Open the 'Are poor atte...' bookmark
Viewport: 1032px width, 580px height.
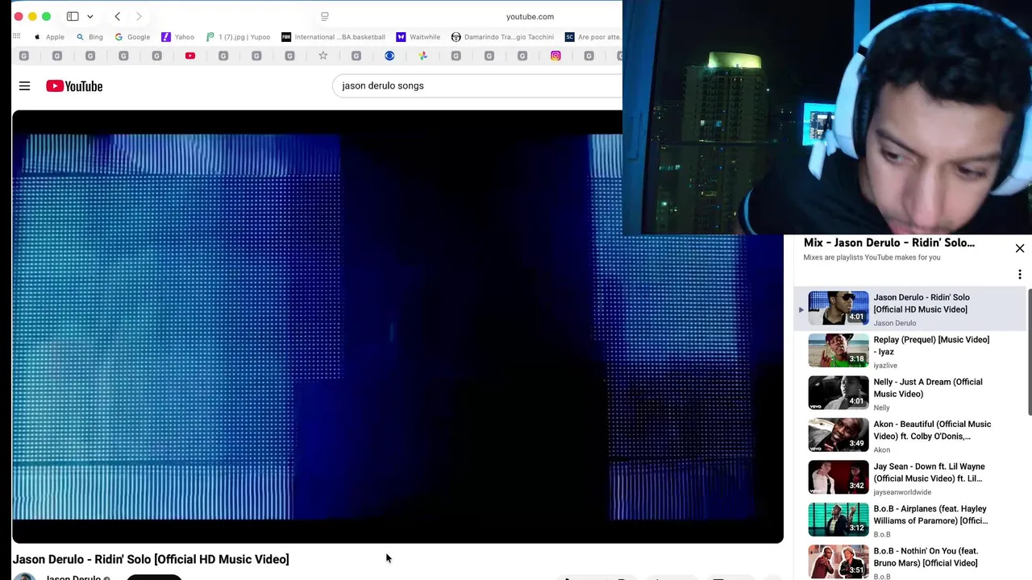tap(593, 37)
